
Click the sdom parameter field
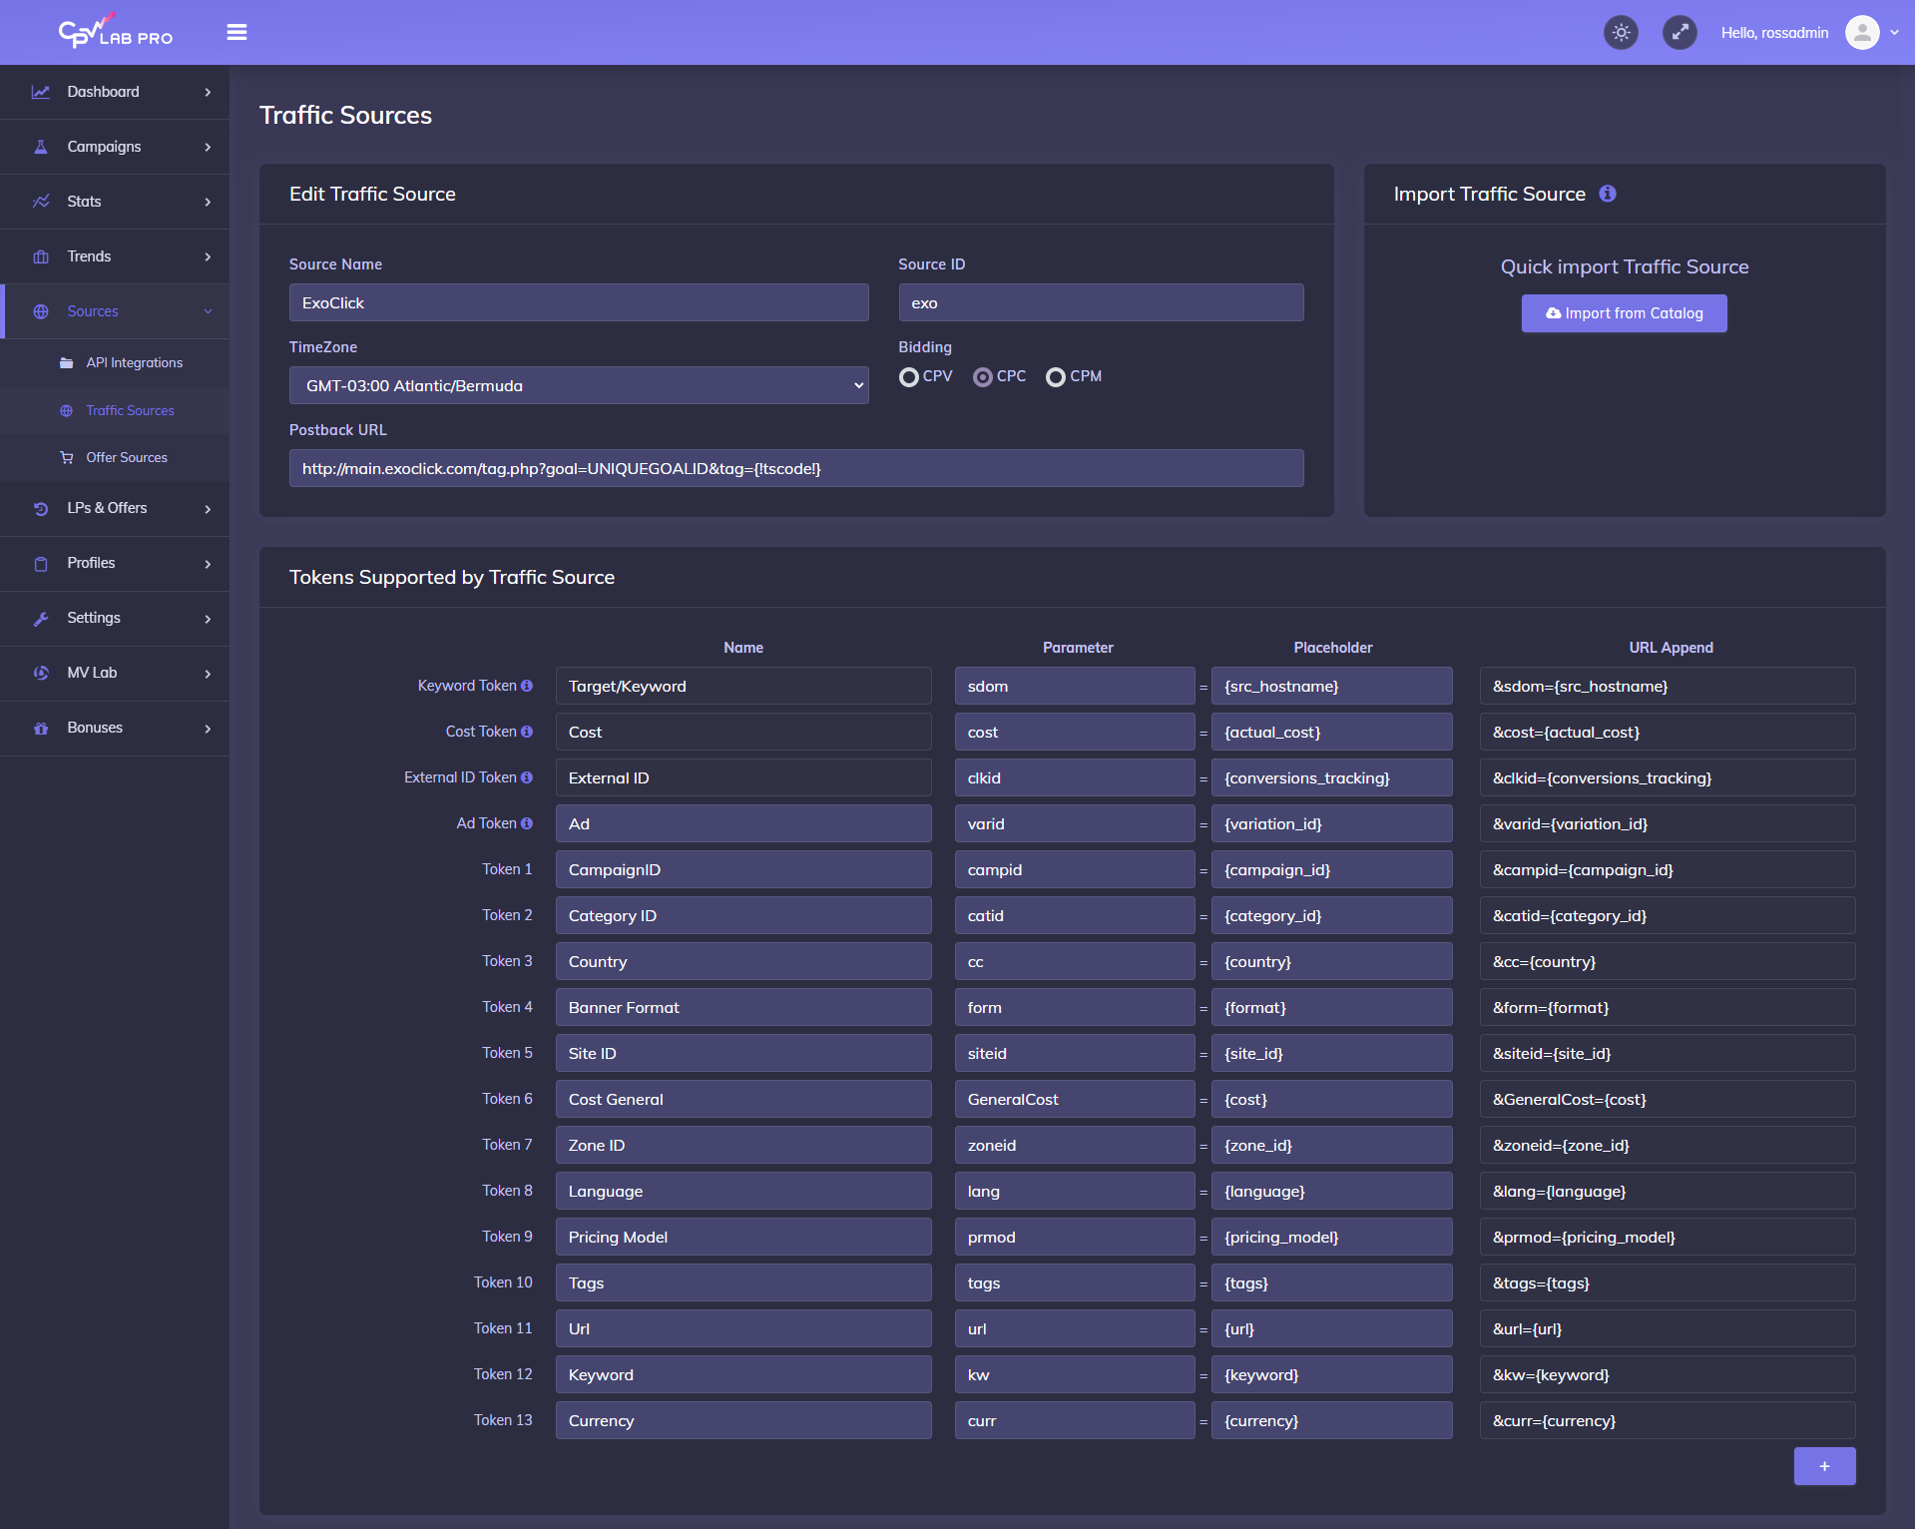point(1075,686)
